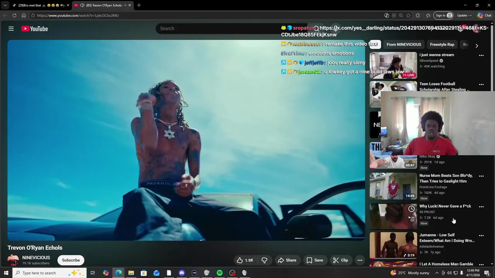The height and width of the screenshot is (278, 495).
Task: Open menu for Teen Loses Football Scholarship video
Action: [x=481, y=84]
